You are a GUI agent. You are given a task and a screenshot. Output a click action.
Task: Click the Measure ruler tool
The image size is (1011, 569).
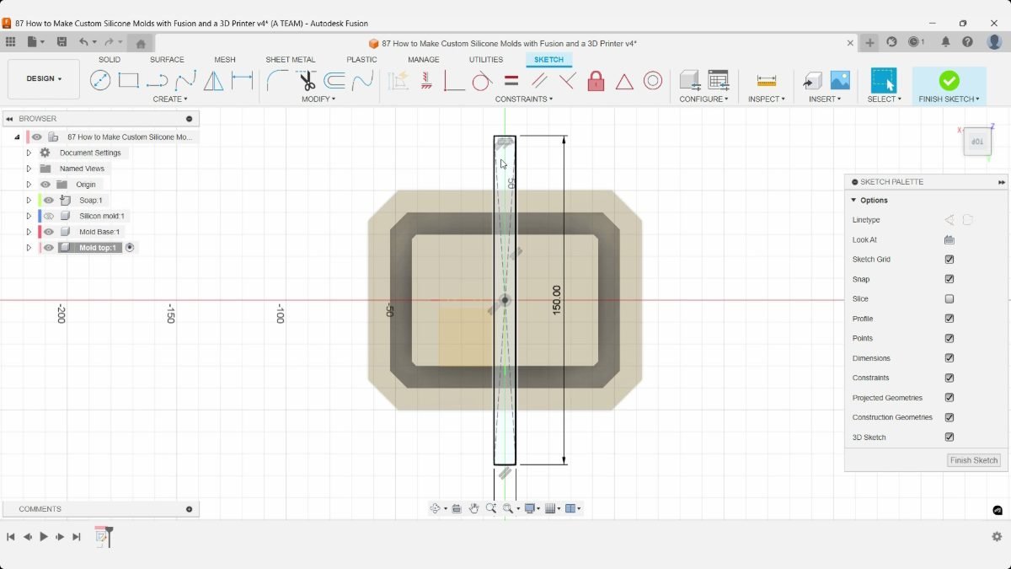(767, 81)
